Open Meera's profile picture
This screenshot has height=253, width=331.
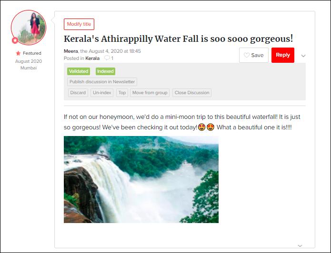(29, 28)
